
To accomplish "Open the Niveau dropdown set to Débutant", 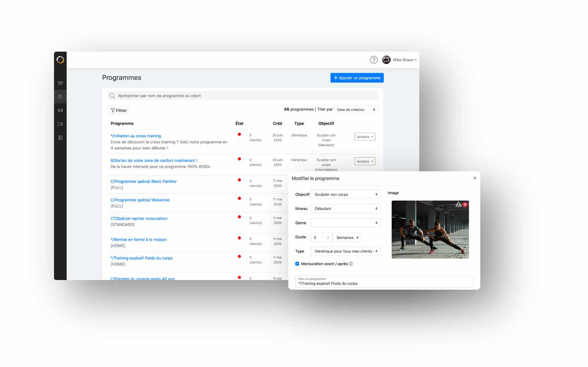I will tap(345, 208).
